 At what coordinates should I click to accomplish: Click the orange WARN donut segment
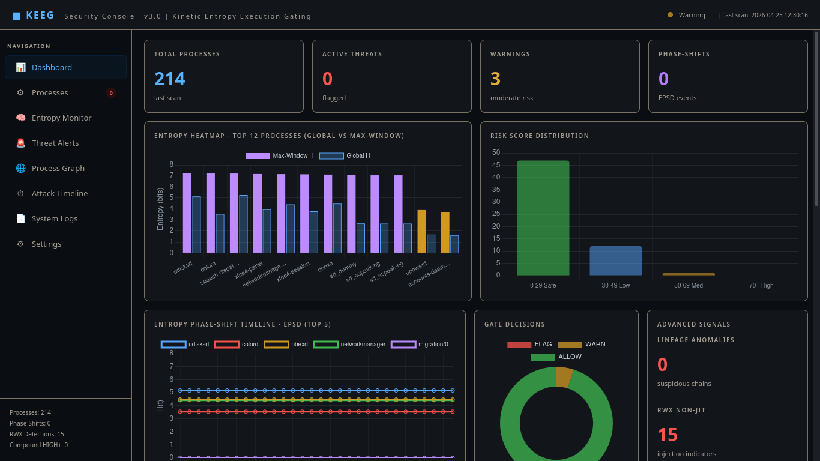564,377
